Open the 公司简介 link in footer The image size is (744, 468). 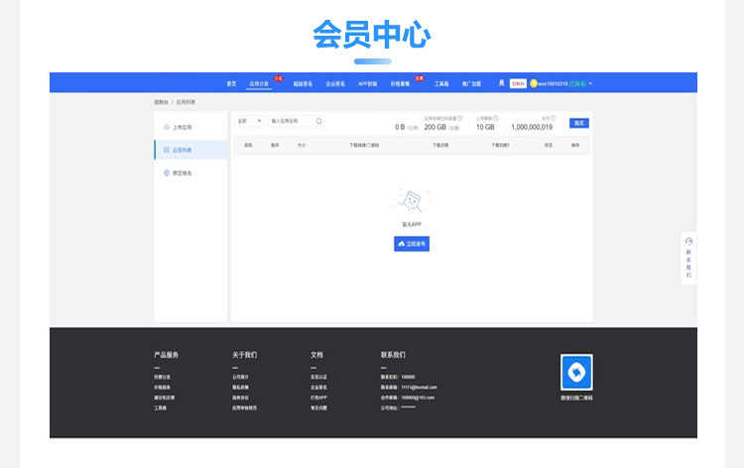click(x=240, y=377)
